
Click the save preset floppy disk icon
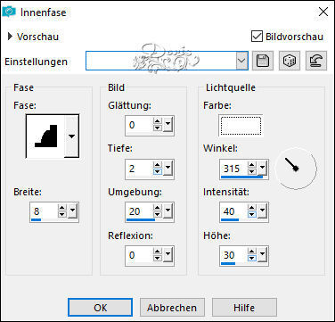(x=263, y=61)
